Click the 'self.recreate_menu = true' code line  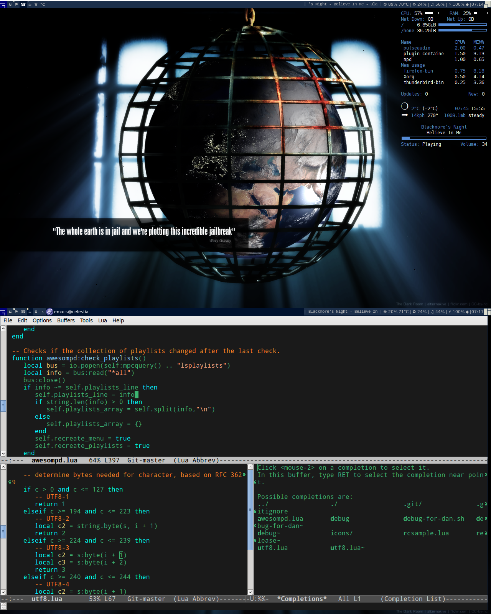82,438
